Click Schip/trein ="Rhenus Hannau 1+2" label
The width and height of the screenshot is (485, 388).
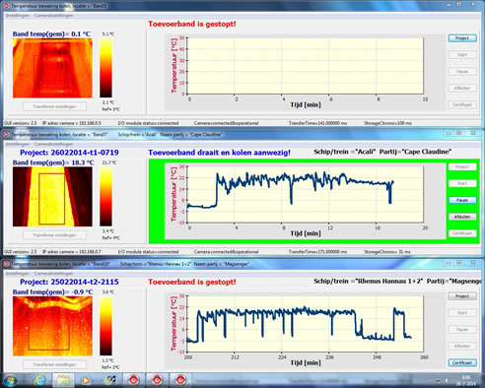pos(369,281)
